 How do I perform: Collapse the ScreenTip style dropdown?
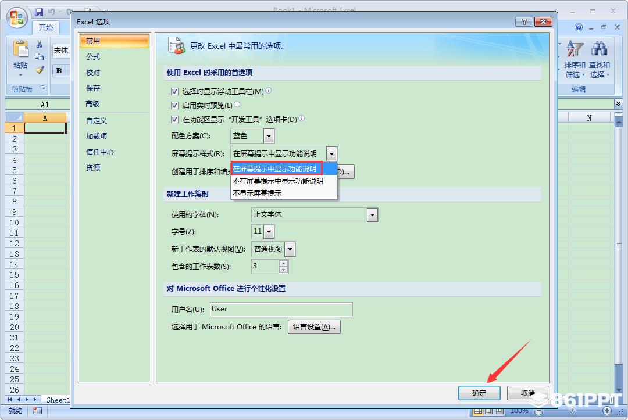(331, 153)
